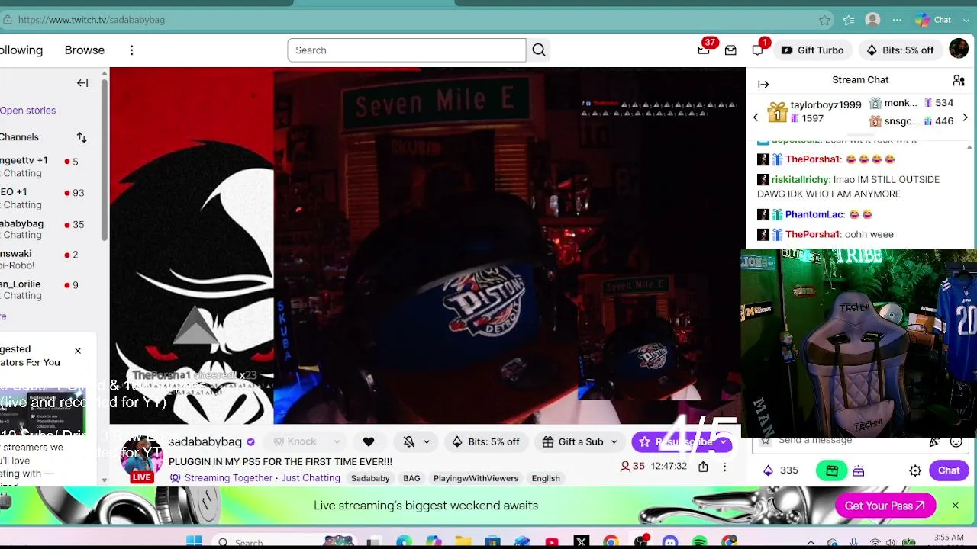Click the Gift Turbo button
The width and height of the screenshot is (977, 549).
point(812,50)
